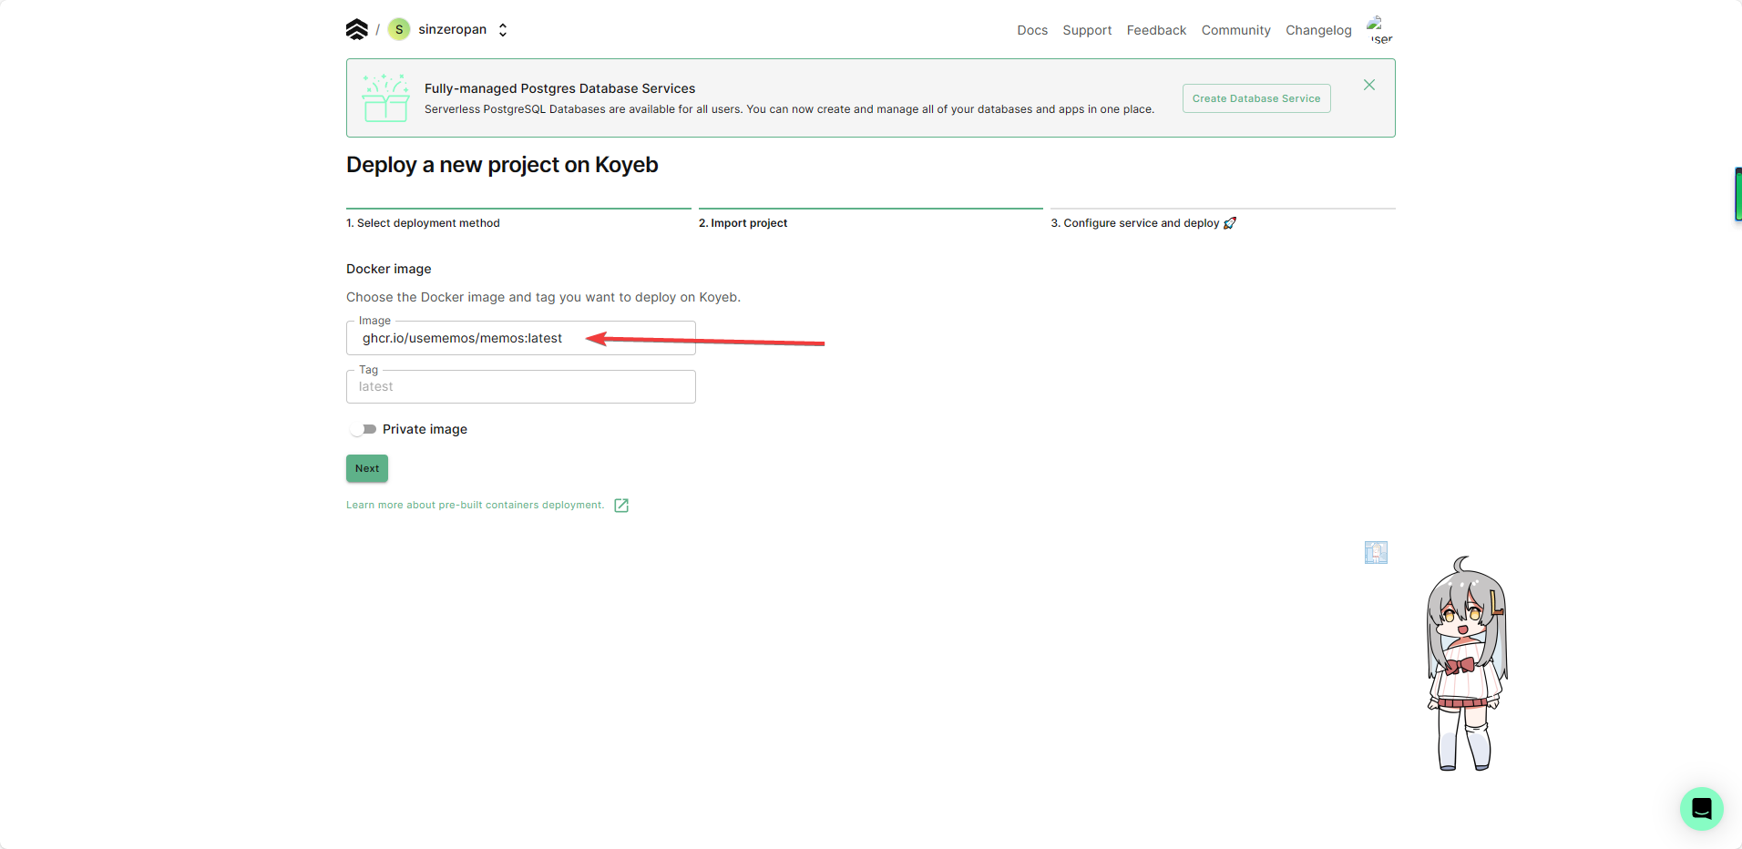Click the Docker Image input field
This screenshot has height=849, width=1742.
coord(521,338)
